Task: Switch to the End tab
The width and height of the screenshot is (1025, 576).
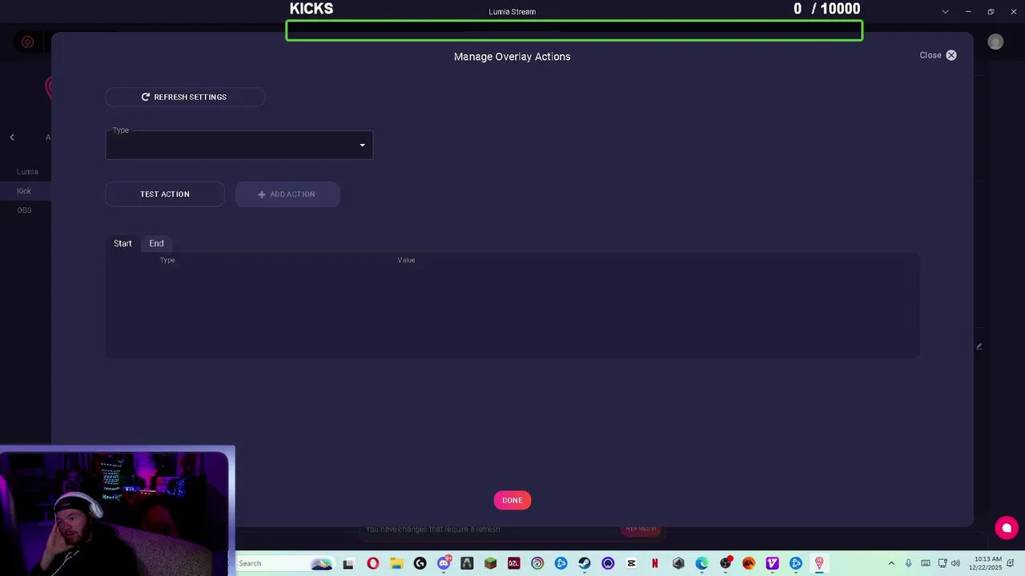Action: pyautogui.click(x=156, y=243)
